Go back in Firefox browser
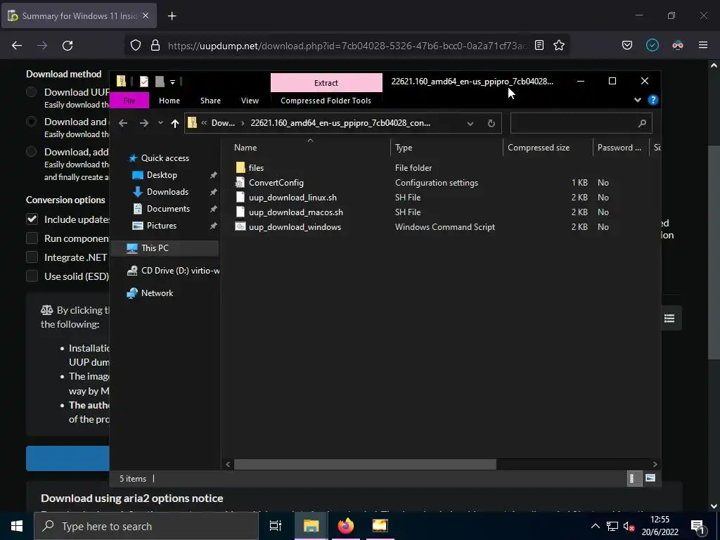 (x=17, y=46)
